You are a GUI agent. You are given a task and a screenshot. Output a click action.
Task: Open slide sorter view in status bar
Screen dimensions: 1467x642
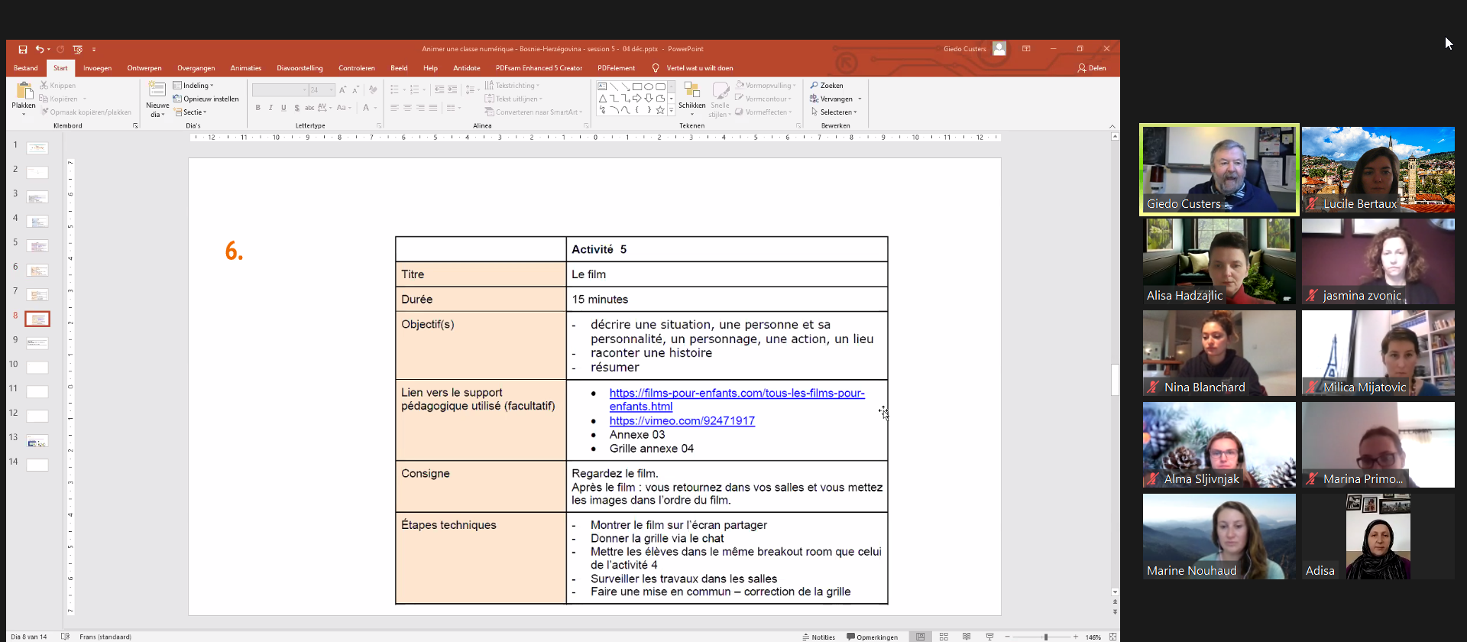(944, 637)
